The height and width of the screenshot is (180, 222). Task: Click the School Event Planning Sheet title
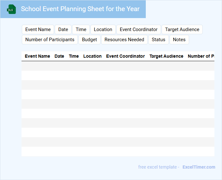pos(80,9)
